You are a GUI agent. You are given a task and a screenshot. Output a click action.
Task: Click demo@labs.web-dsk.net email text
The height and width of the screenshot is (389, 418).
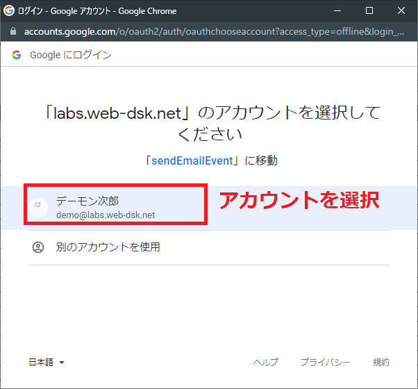[x=106, y=215]
